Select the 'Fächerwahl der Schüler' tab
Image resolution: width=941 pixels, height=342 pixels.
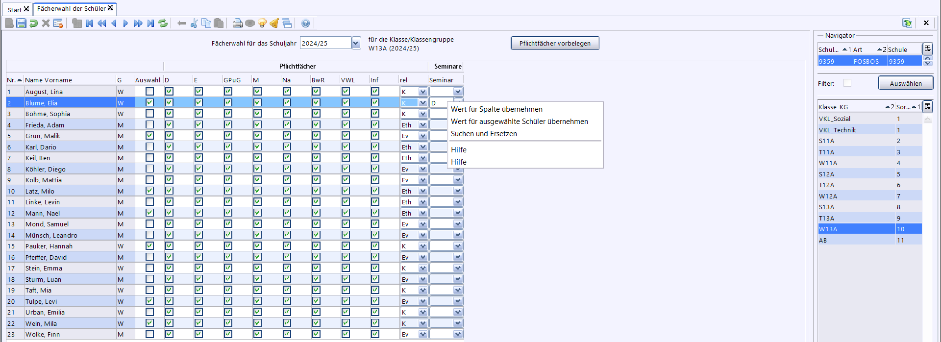click(x=71, y=8)
